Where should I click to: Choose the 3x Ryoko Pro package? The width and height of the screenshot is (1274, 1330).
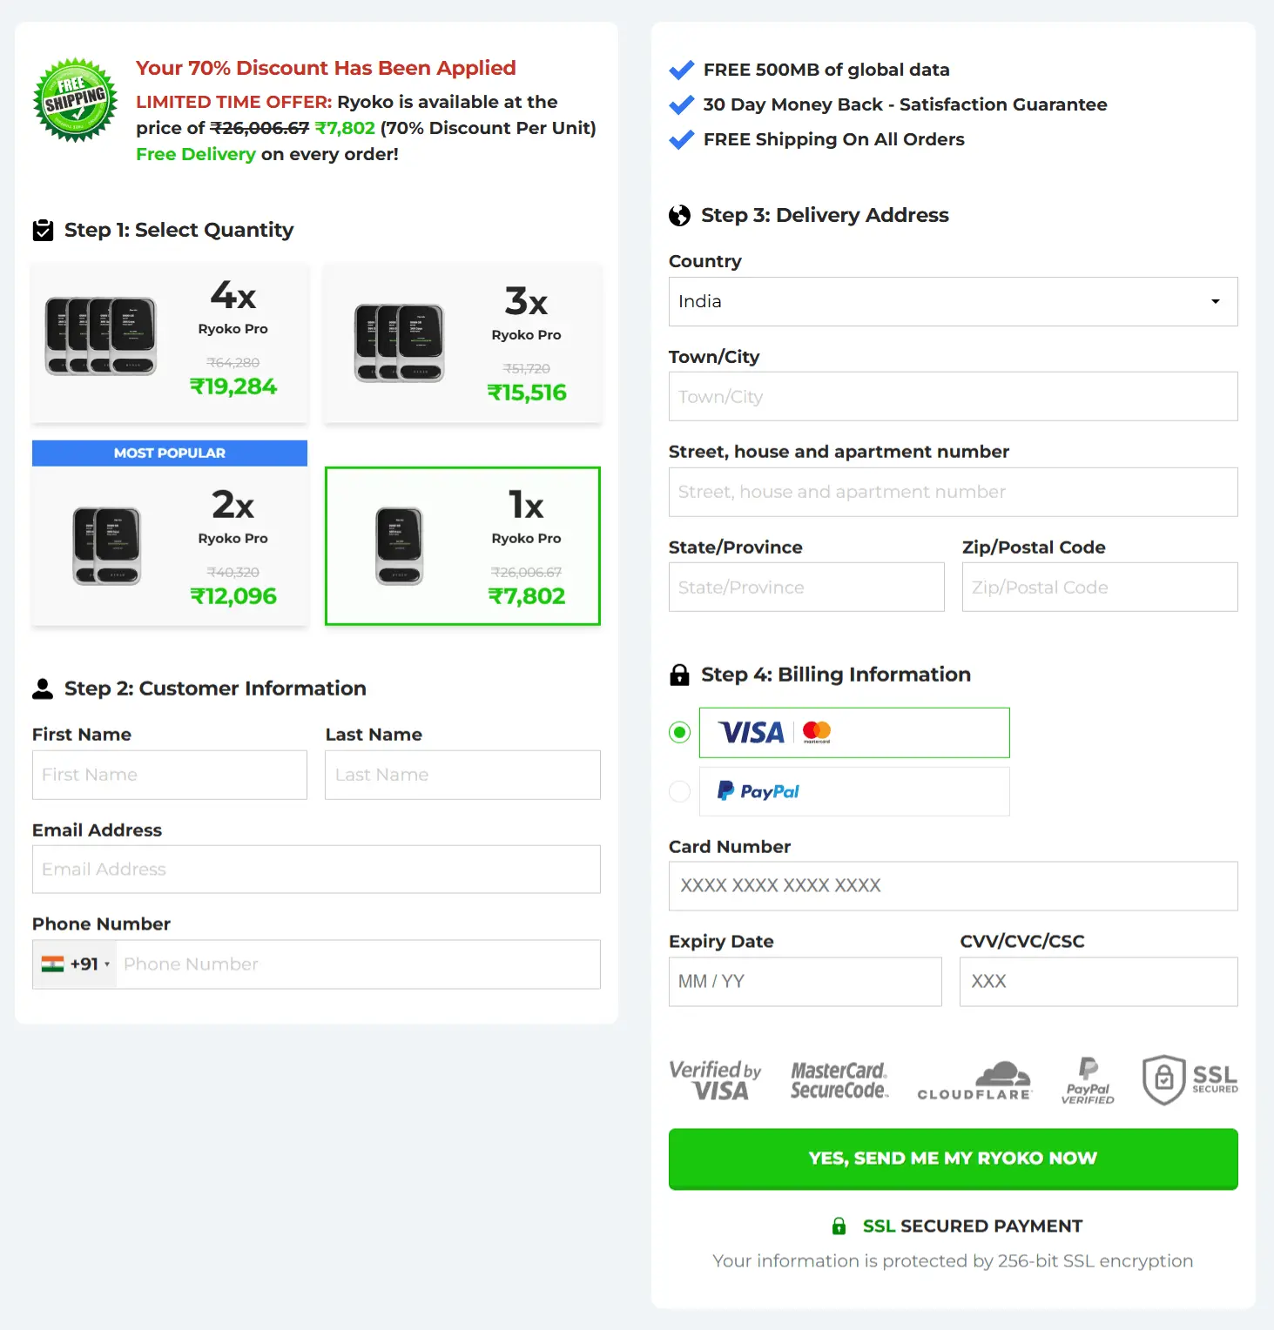click(x=462, y=343)
